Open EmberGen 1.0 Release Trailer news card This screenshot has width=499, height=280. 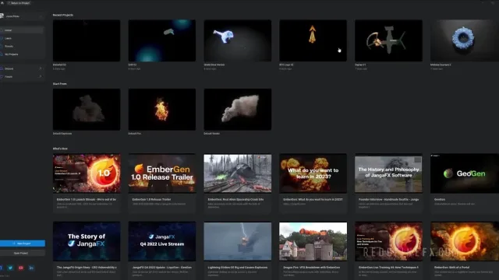point(162,183)
